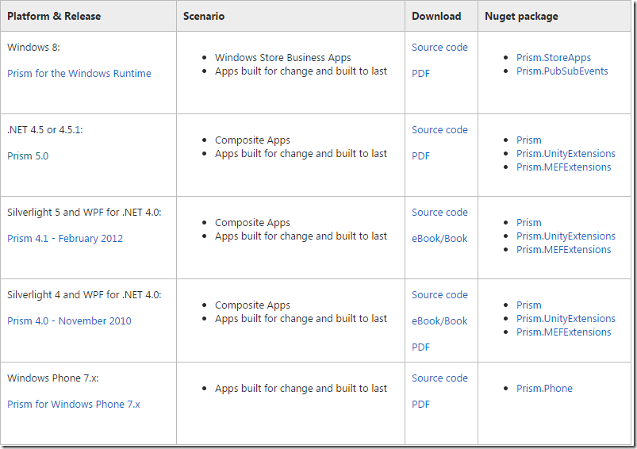Download PDF in the .NET 4.5 row

(x=420, y=156)
